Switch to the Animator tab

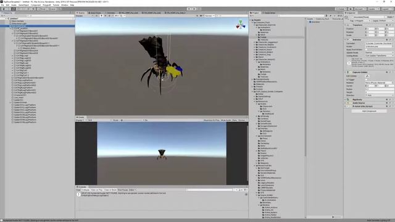[x=110, y=12]
